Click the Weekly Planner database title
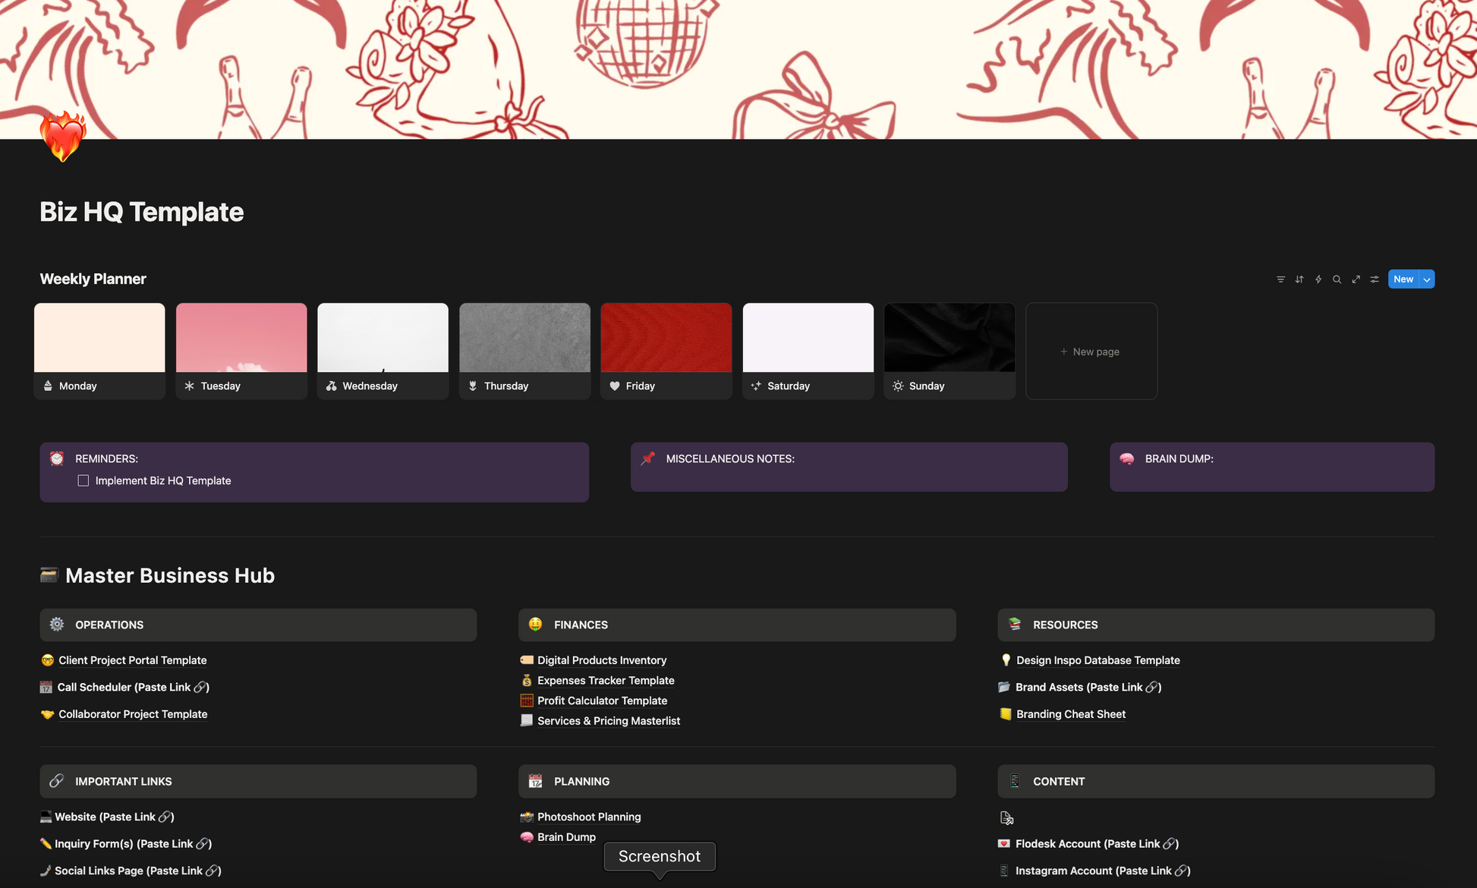The width and height of the screenshot is (1477, 888). point(93,279)
